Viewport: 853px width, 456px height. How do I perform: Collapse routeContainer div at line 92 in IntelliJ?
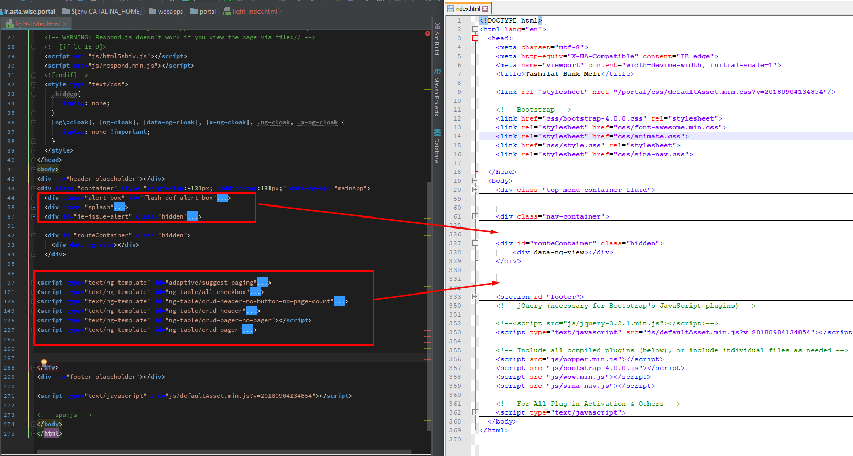[x=34, y=235]
